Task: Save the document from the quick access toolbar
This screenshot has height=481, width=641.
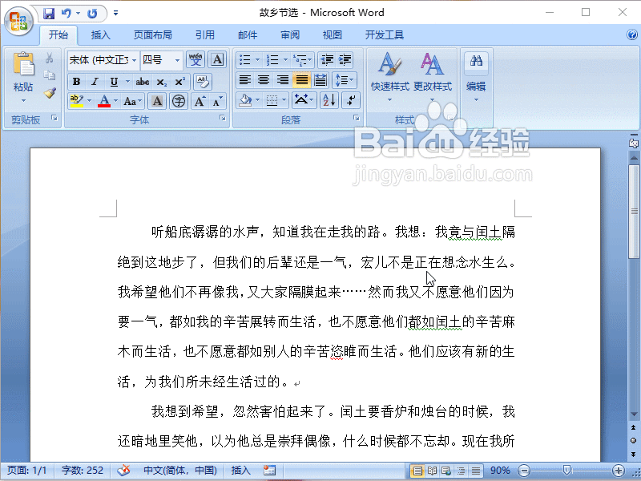Action: (49, 14)
